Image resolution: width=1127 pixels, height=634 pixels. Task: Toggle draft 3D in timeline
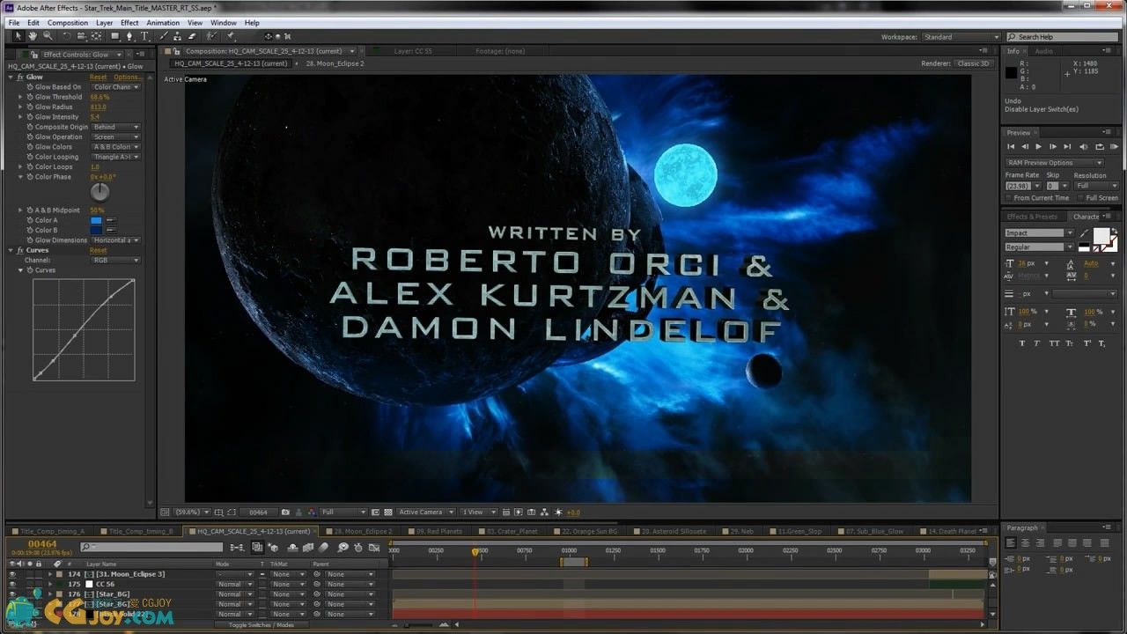click(273, 548)
